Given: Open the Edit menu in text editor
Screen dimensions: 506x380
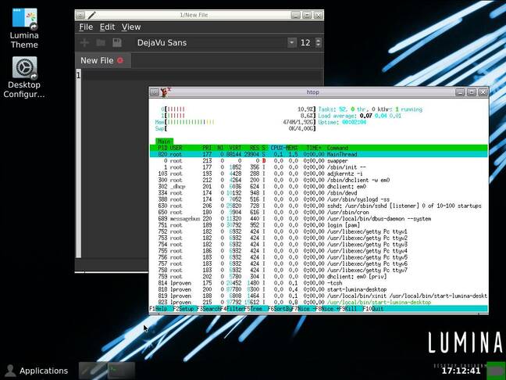Looking at the screenshot, I should [x=107, y=27].
